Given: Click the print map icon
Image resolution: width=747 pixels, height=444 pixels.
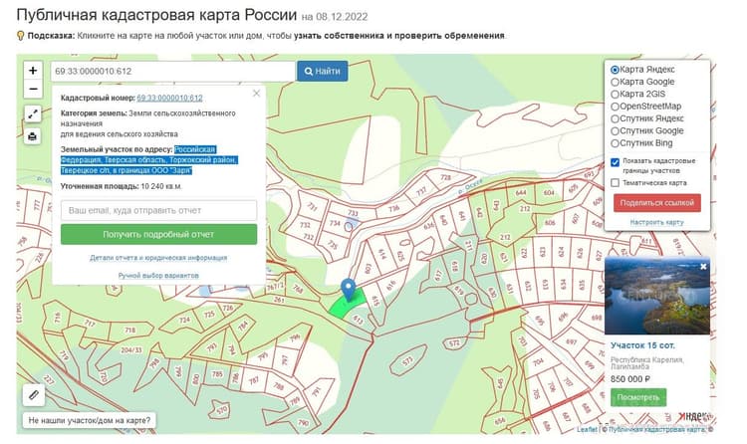Looking at the screenshot, I should (33, 136).
